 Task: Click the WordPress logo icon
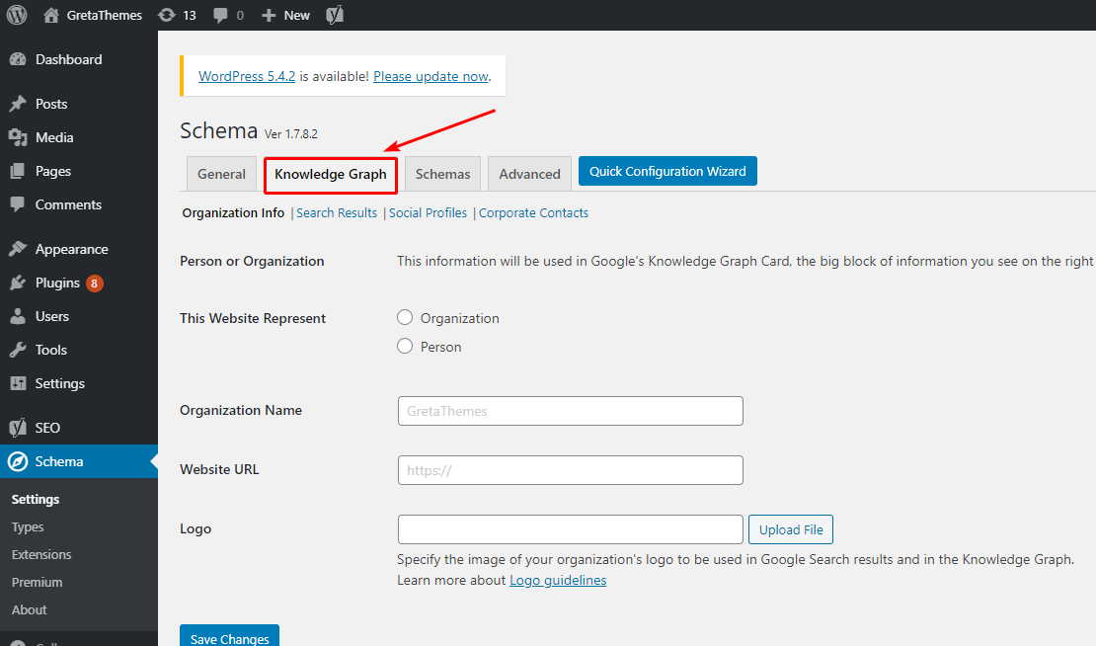coord(17,15)
